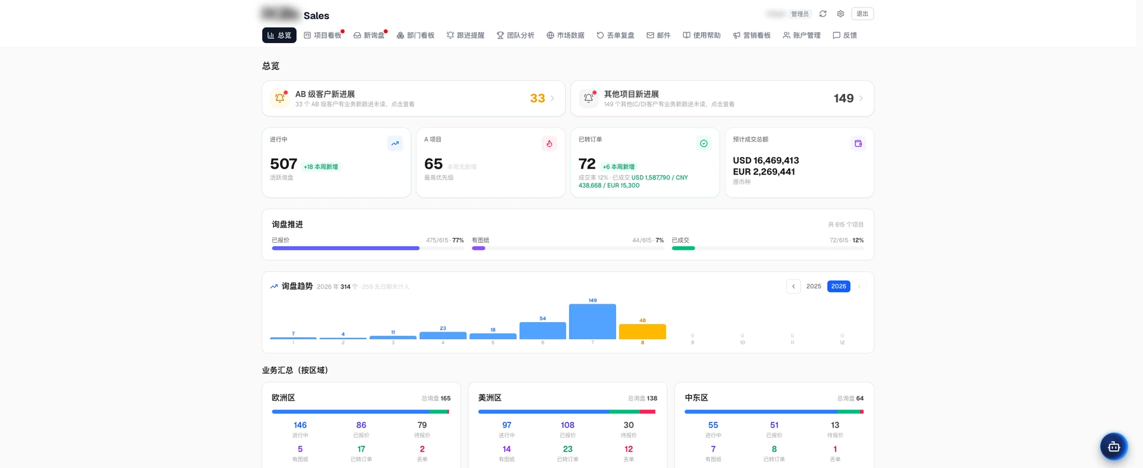The width and height of the screenshot is (1143, 468).
Task: Click the refresh icon beside 管理员
Action: pyautogui.click(x=823, y=14)
